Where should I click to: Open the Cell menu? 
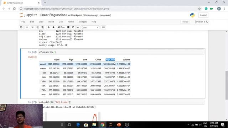(61, 22)
